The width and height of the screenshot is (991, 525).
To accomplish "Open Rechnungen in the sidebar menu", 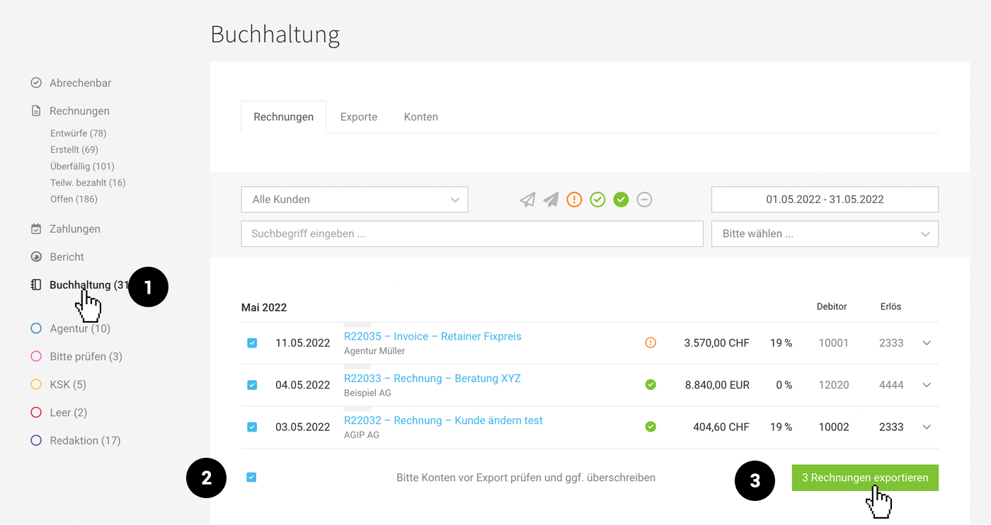I will (79, 111).
